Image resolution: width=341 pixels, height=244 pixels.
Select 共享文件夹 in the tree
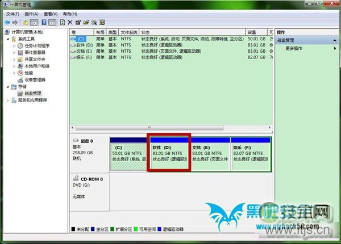(35, 59)
